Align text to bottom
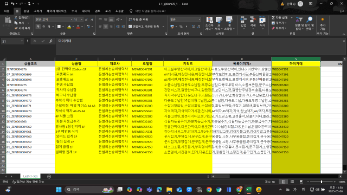The image size is (347, 195). [111, 19]
